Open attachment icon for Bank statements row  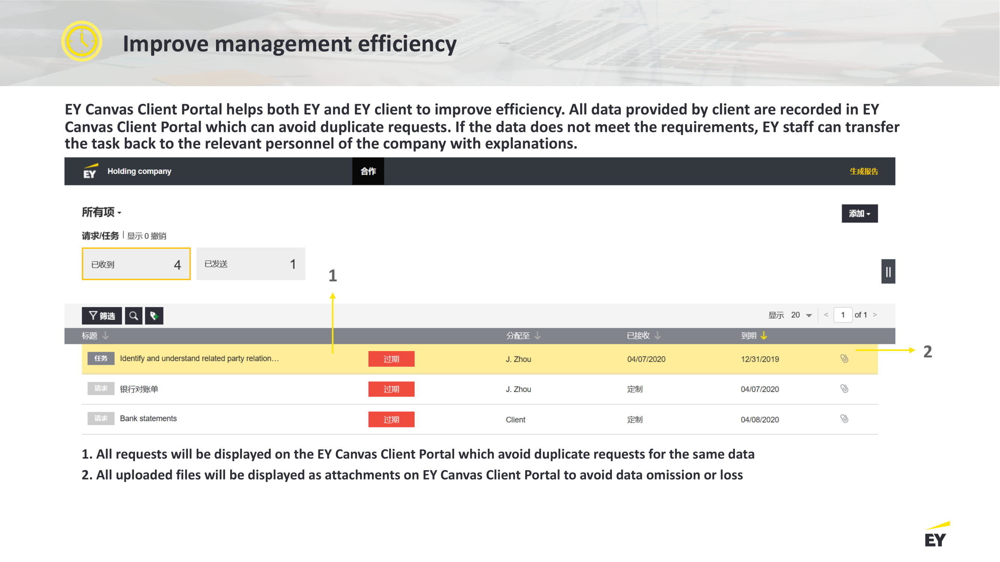[x=844, y=419]
